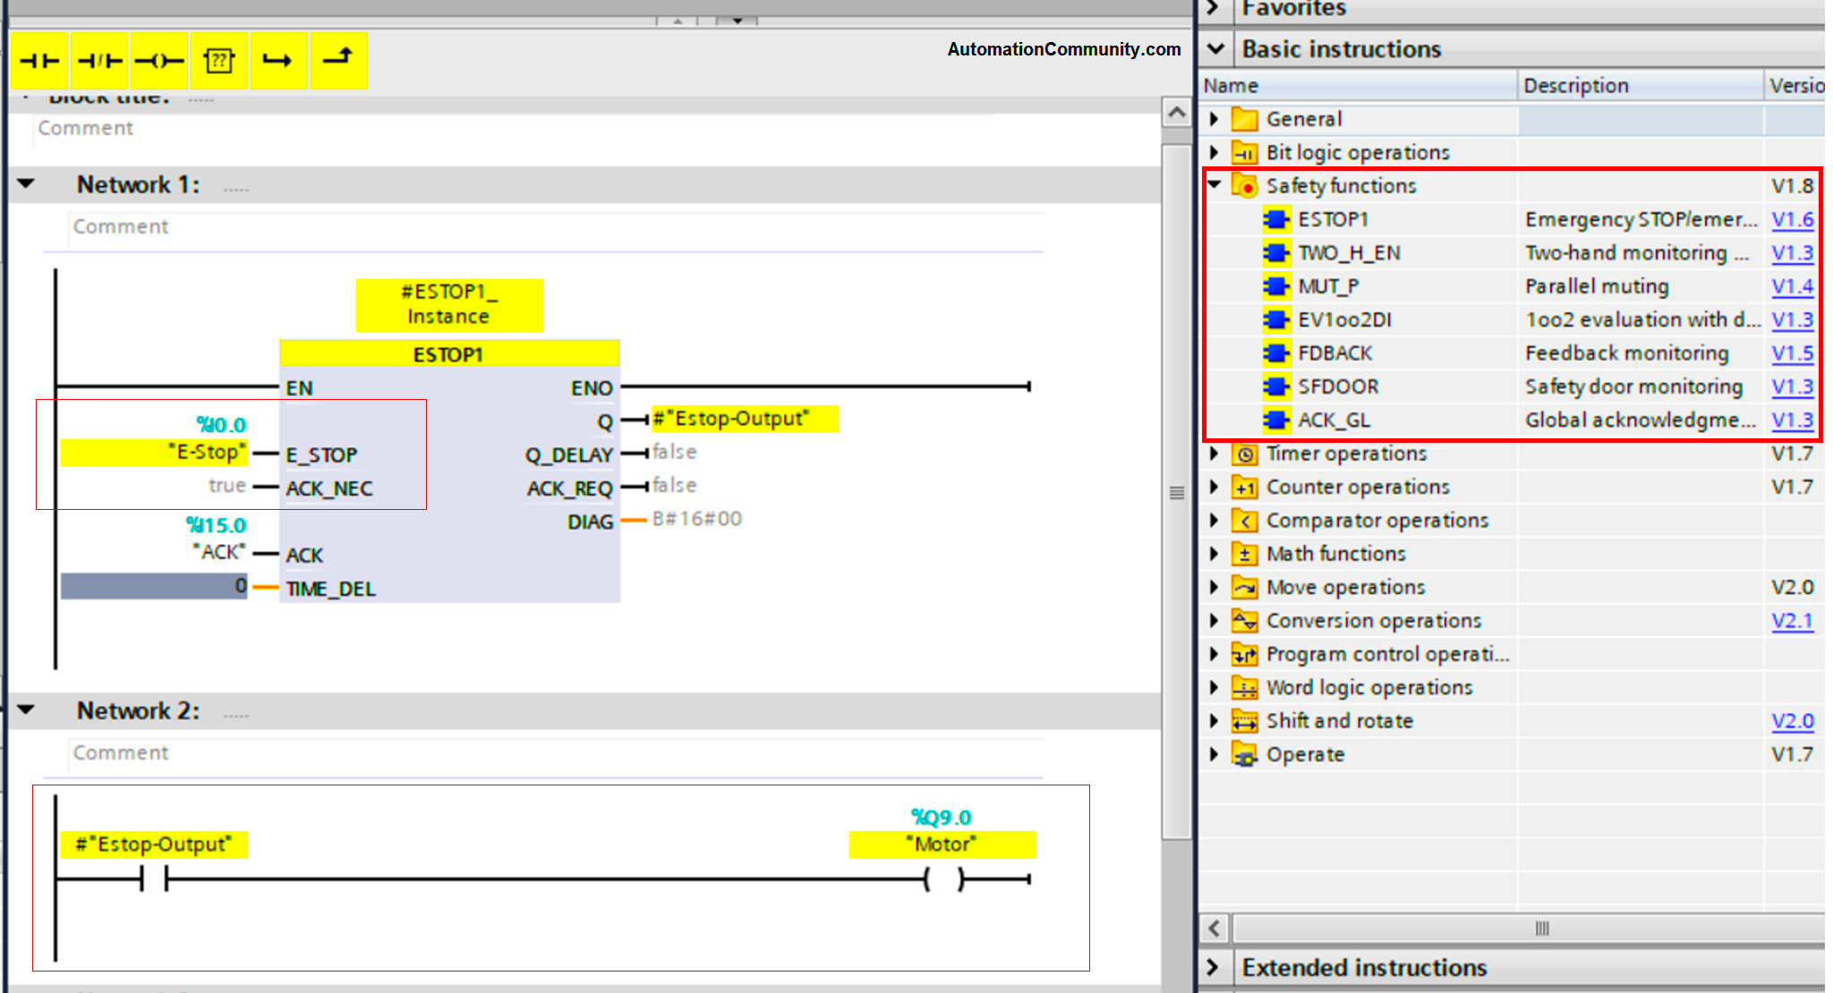Click the open branch icon
The height and width of the screenshot is (993, 1833).
(278, 61)
